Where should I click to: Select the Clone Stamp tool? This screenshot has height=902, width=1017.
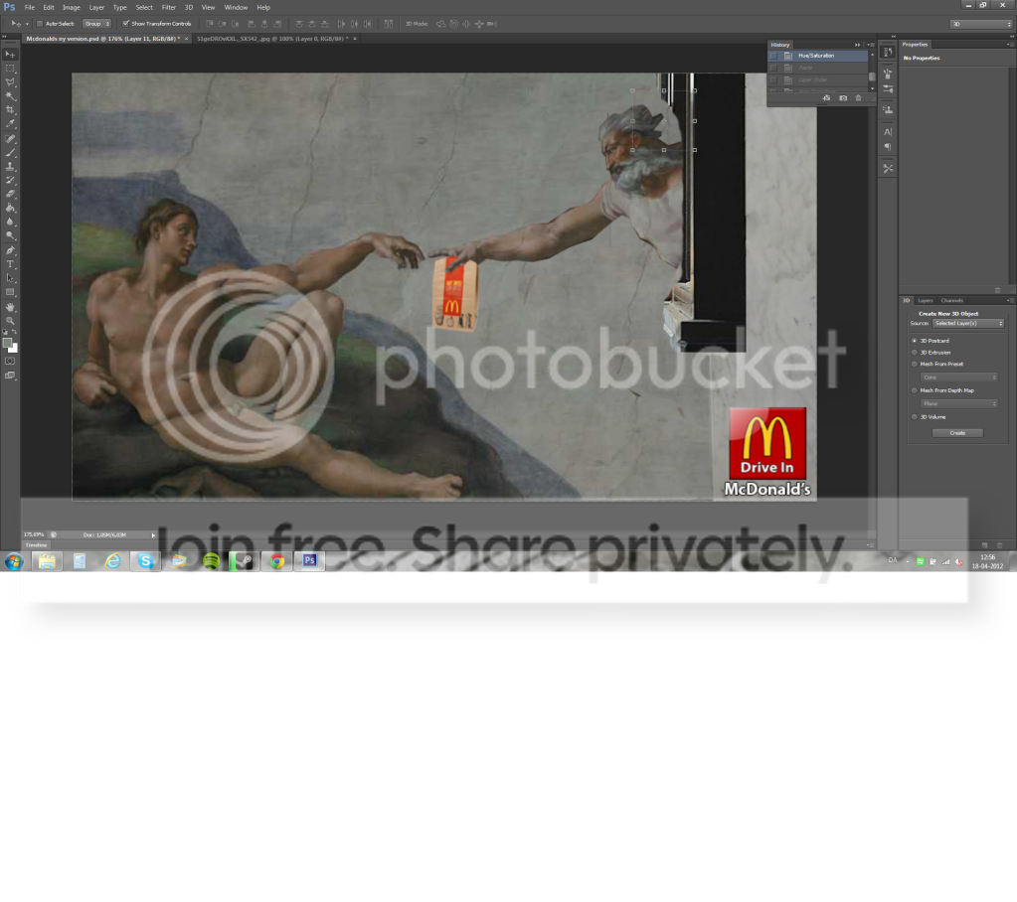(x=10, y=167)
